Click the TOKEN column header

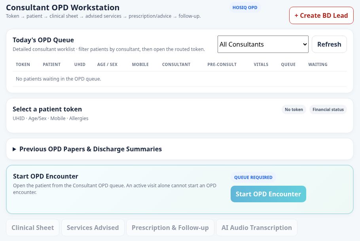coord(23,64)
